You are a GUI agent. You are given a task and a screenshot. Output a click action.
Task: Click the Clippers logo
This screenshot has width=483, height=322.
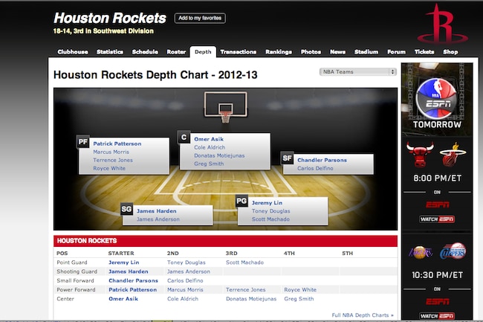coord(453,251)
